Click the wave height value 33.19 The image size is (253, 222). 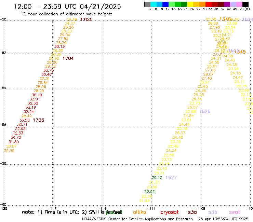tap(31, 107)
